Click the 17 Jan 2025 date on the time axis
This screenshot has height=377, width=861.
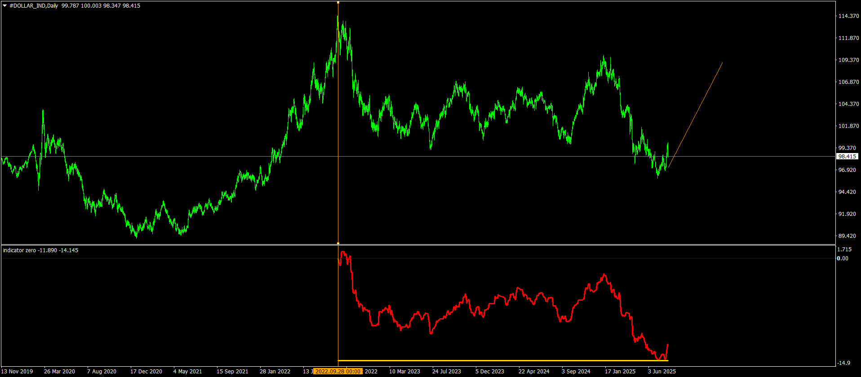point(620,372)
